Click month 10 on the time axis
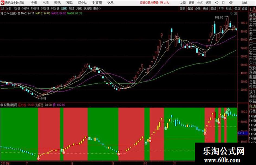The height and width of the screenshot is (165, 256). coord(145,163)
